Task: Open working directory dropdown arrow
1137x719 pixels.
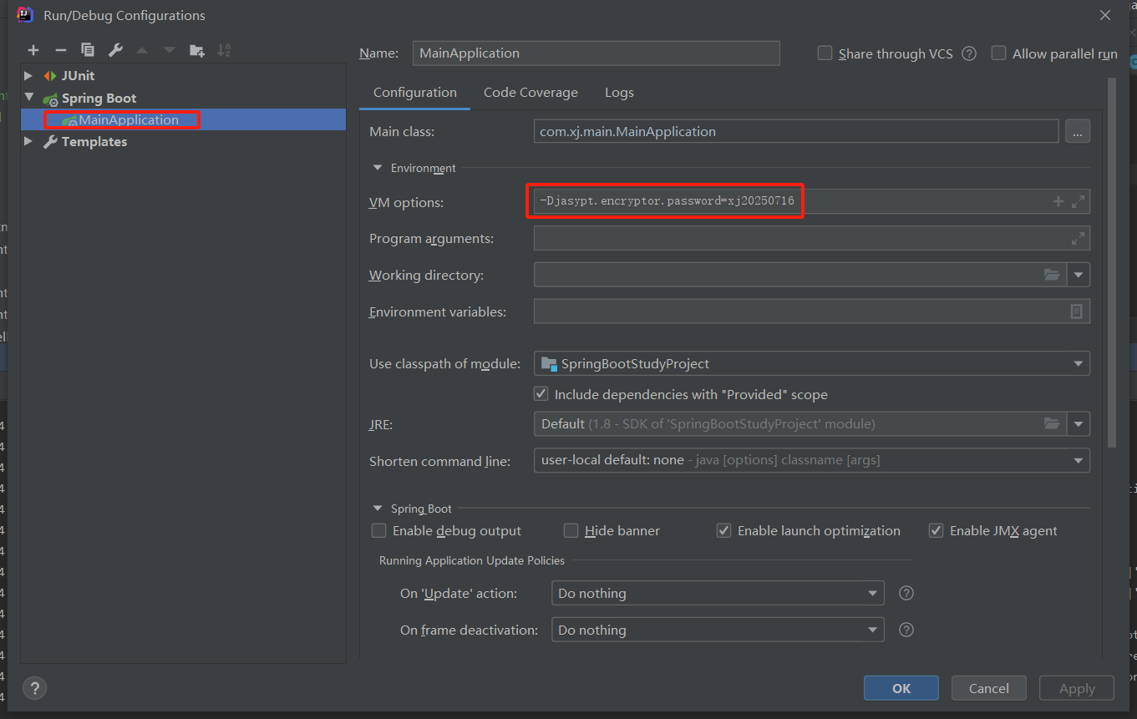Action: coord(1079,275)
